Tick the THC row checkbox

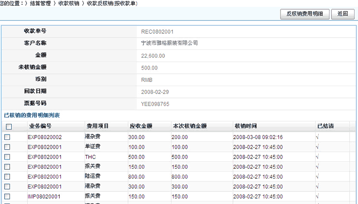pos(7,157)
